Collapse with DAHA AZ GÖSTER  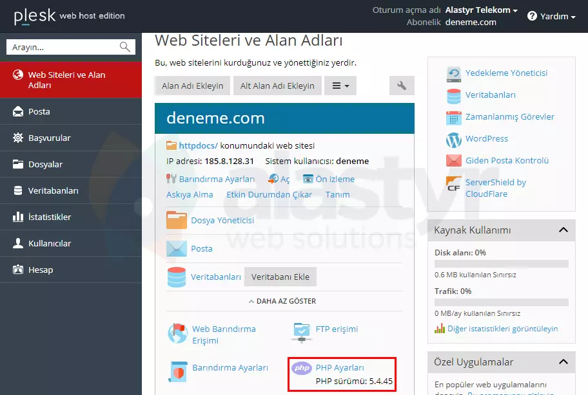[282, 301]
